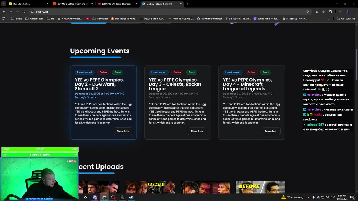This screenshot has width=358, height=201.
Task: Open the Mullvad VPN bookmark
Action: [70, 19]
